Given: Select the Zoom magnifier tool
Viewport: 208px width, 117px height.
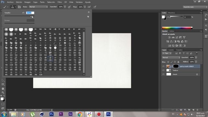Looking at the screenshot, I should [3, 93].
